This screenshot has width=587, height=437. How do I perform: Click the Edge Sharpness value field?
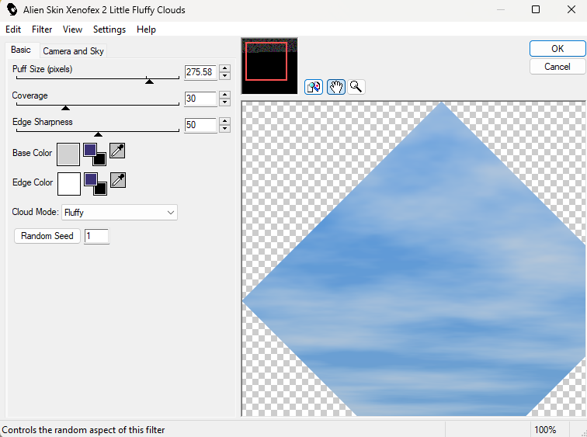click(200, 125)
